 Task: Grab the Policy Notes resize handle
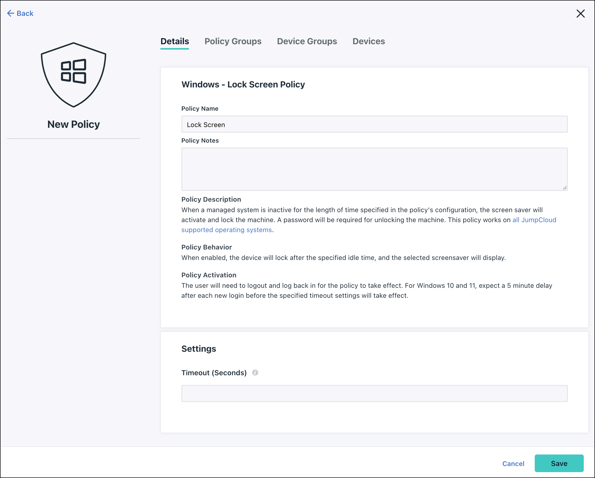[x=565, y=188]
